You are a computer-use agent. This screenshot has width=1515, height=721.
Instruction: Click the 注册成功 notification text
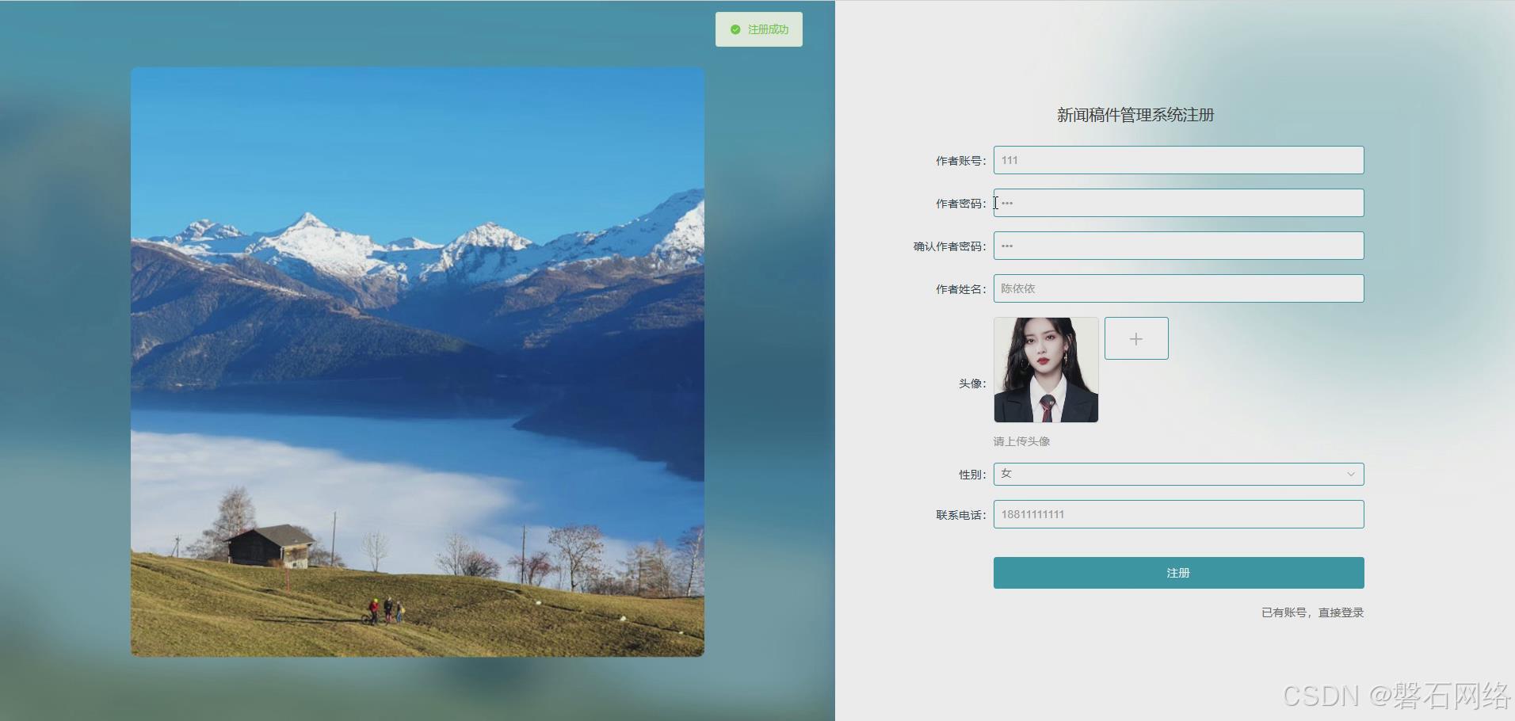pyautogui.click(x=768, y=29)
